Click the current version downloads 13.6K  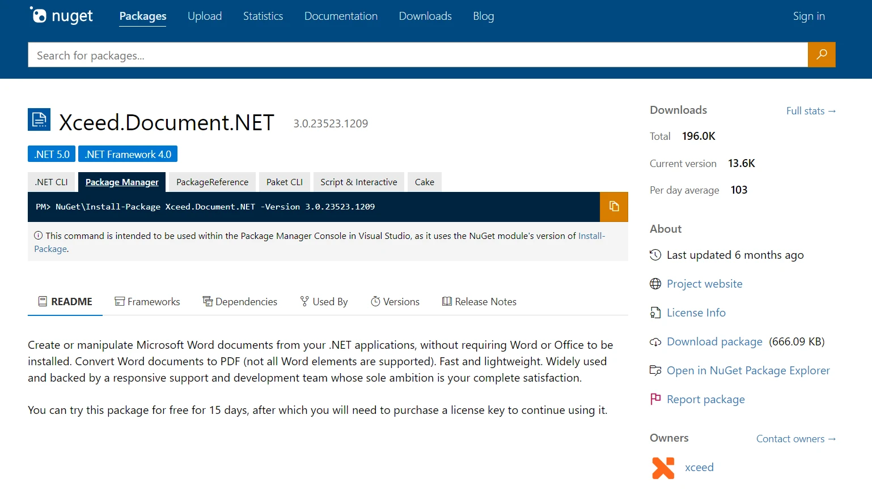(x=742, y=163)
